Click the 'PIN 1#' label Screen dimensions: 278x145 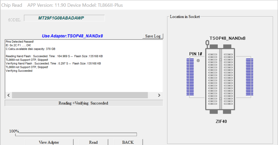[196, 54]
